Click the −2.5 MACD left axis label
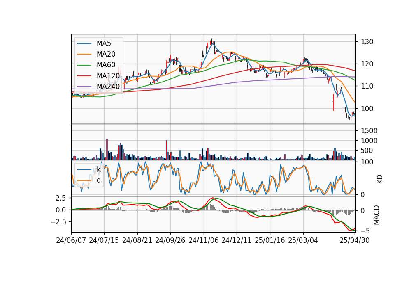The width and height of the screenshot is (395, 283). 58,222
